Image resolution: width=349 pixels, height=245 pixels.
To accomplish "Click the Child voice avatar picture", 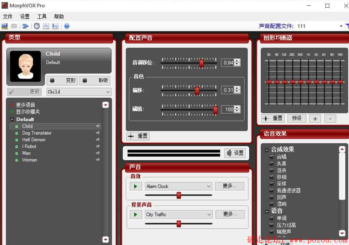I will pyautogui.click(x=25, y=66).
